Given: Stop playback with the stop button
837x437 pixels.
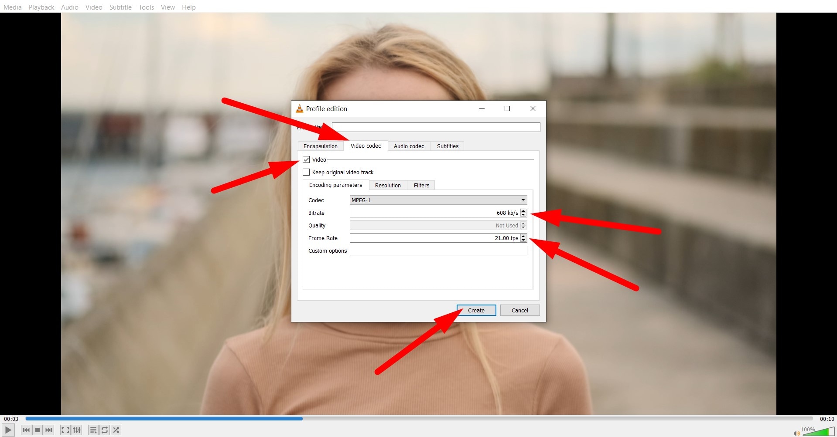Looking at the screenshot, I should point(38,430).
